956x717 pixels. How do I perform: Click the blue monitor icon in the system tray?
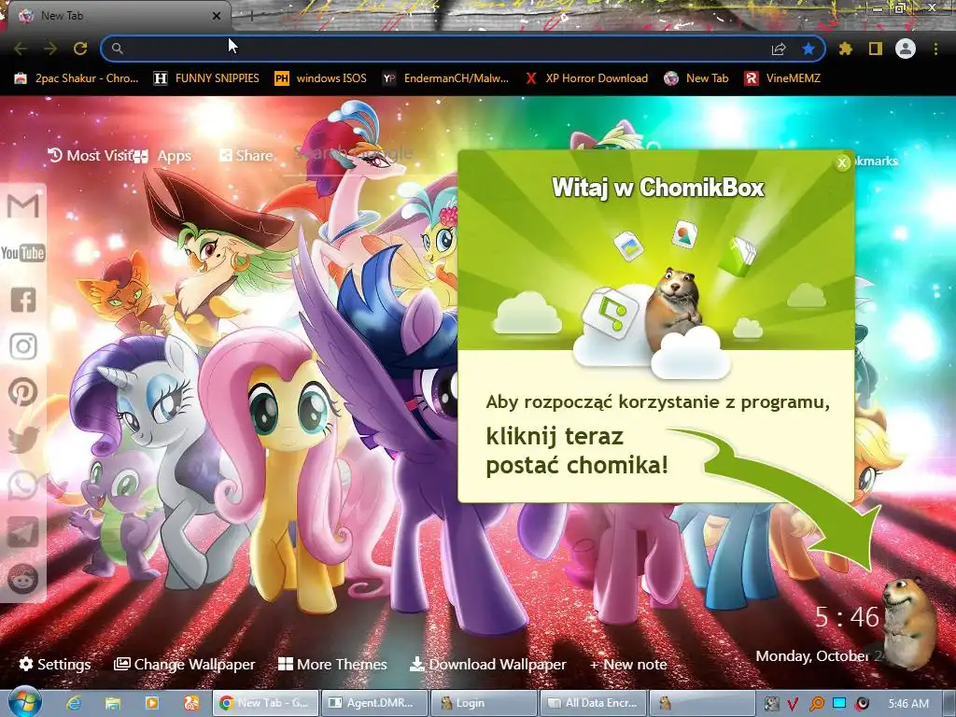(x=839, y=704)
